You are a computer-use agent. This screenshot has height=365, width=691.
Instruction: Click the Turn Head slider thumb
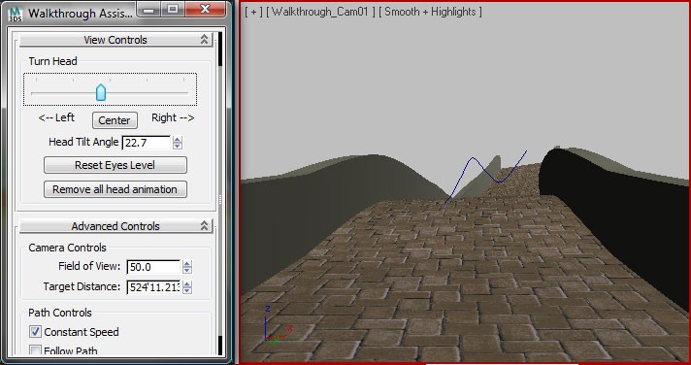coord(101,92)
